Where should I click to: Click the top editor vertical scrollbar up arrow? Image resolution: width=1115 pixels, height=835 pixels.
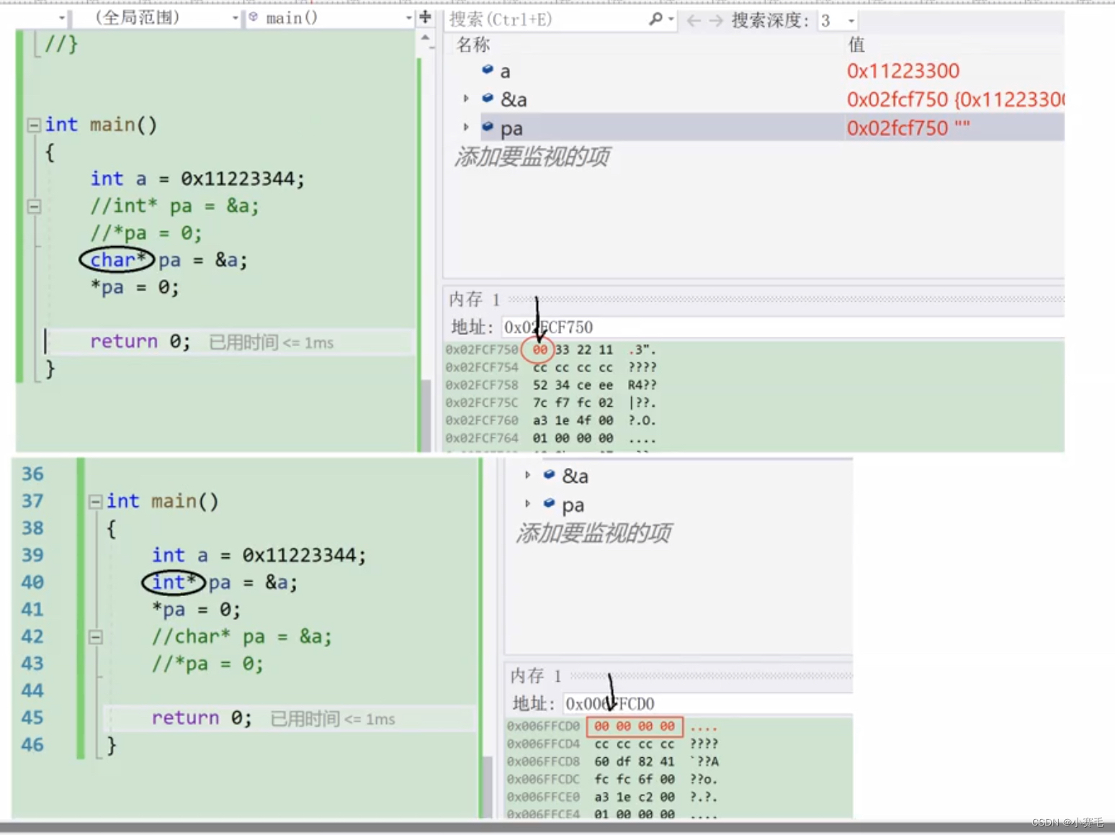click(425, 37)
